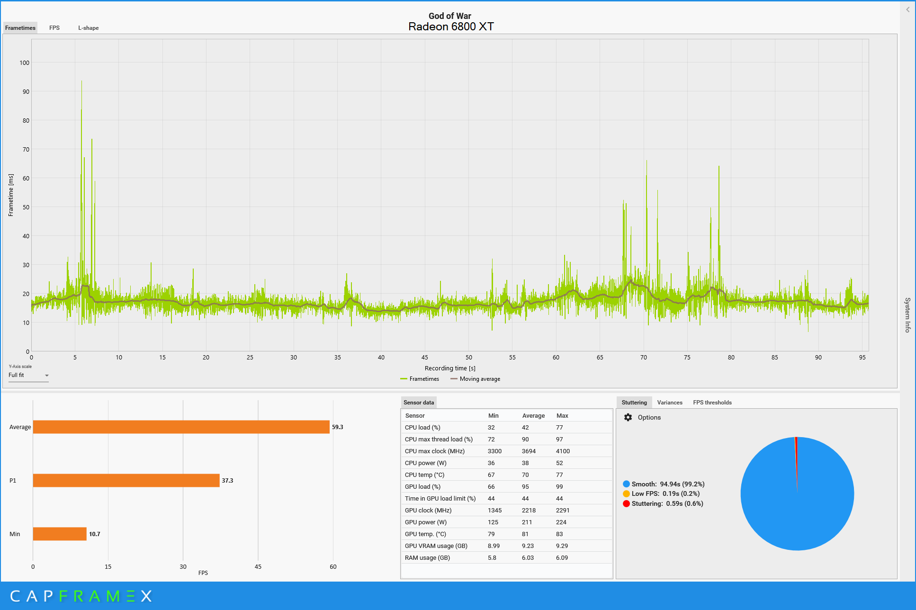Click the Average FPS orange bar

click(181, 427)
